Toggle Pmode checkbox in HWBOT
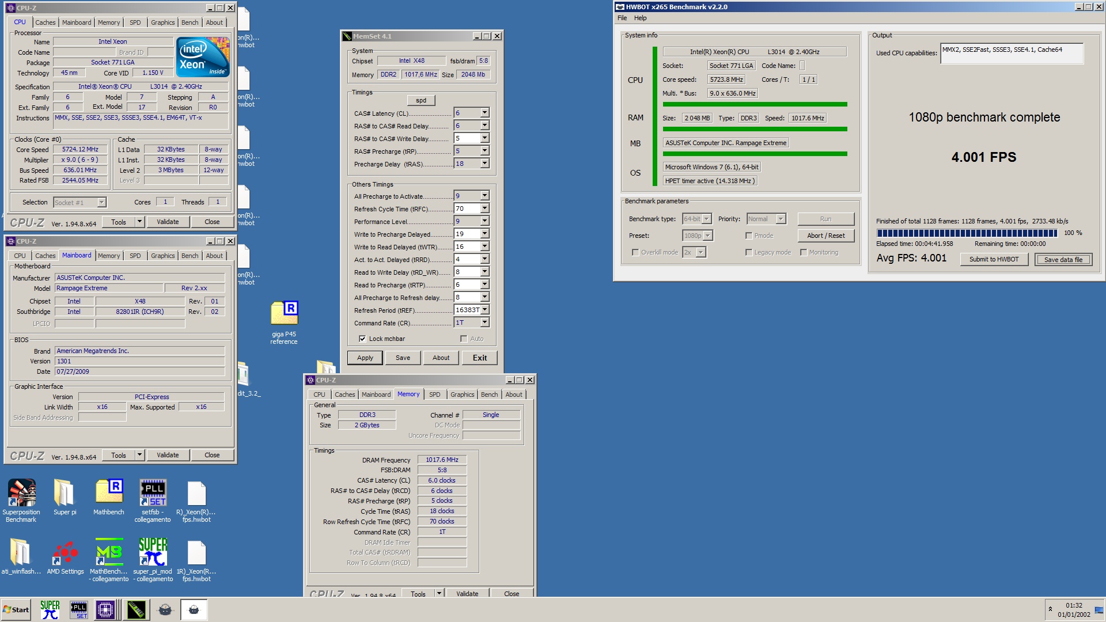Image resolution: width=1106 pixels, height=622 pixels. [x=749, y=236]
